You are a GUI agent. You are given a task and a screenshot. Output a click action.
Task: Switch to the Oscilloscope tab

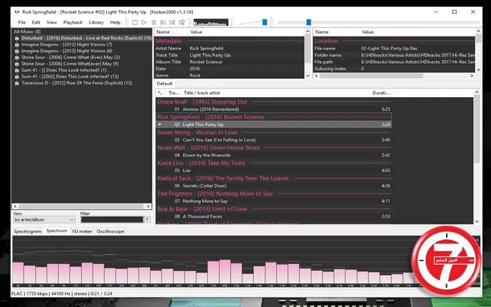110,231
